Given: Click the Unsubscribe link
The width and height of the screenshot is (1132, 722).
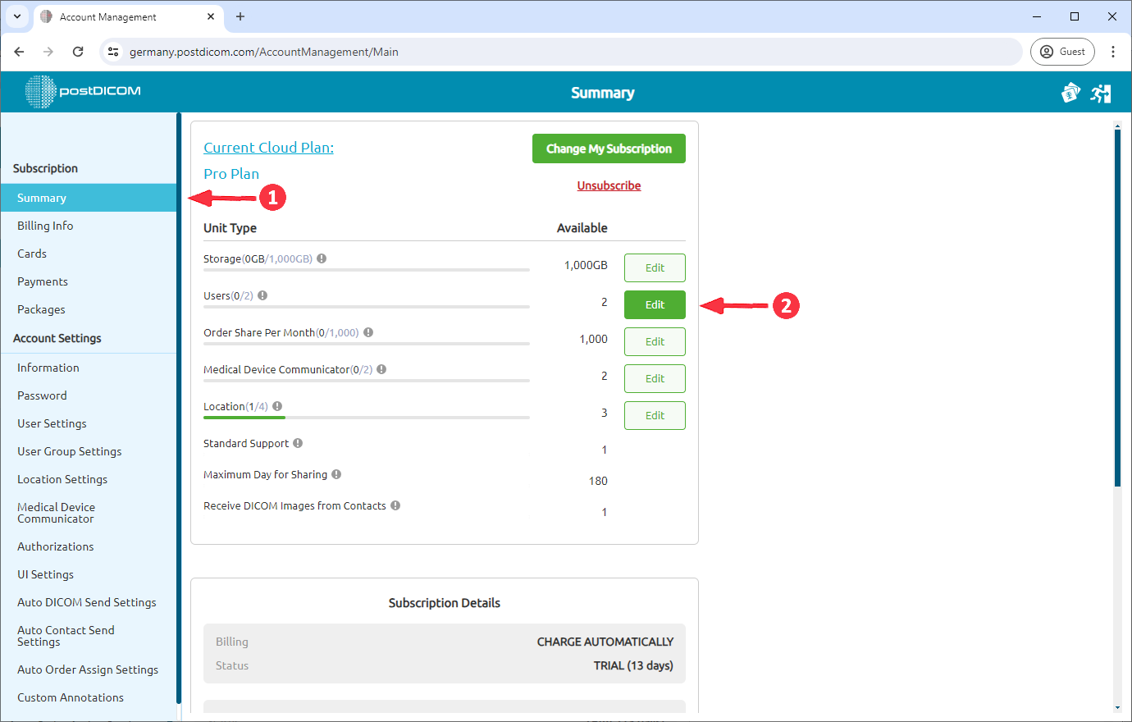Looking at the screenshot, I should click(609, 185).
